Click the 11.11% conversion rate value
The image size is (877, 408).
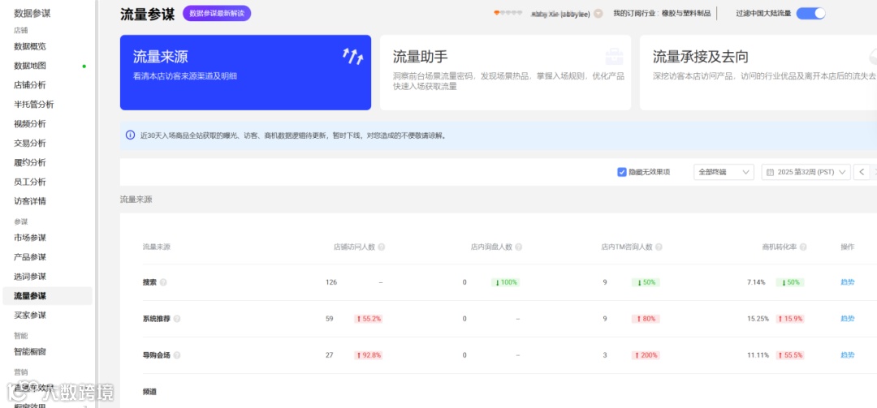758,355
